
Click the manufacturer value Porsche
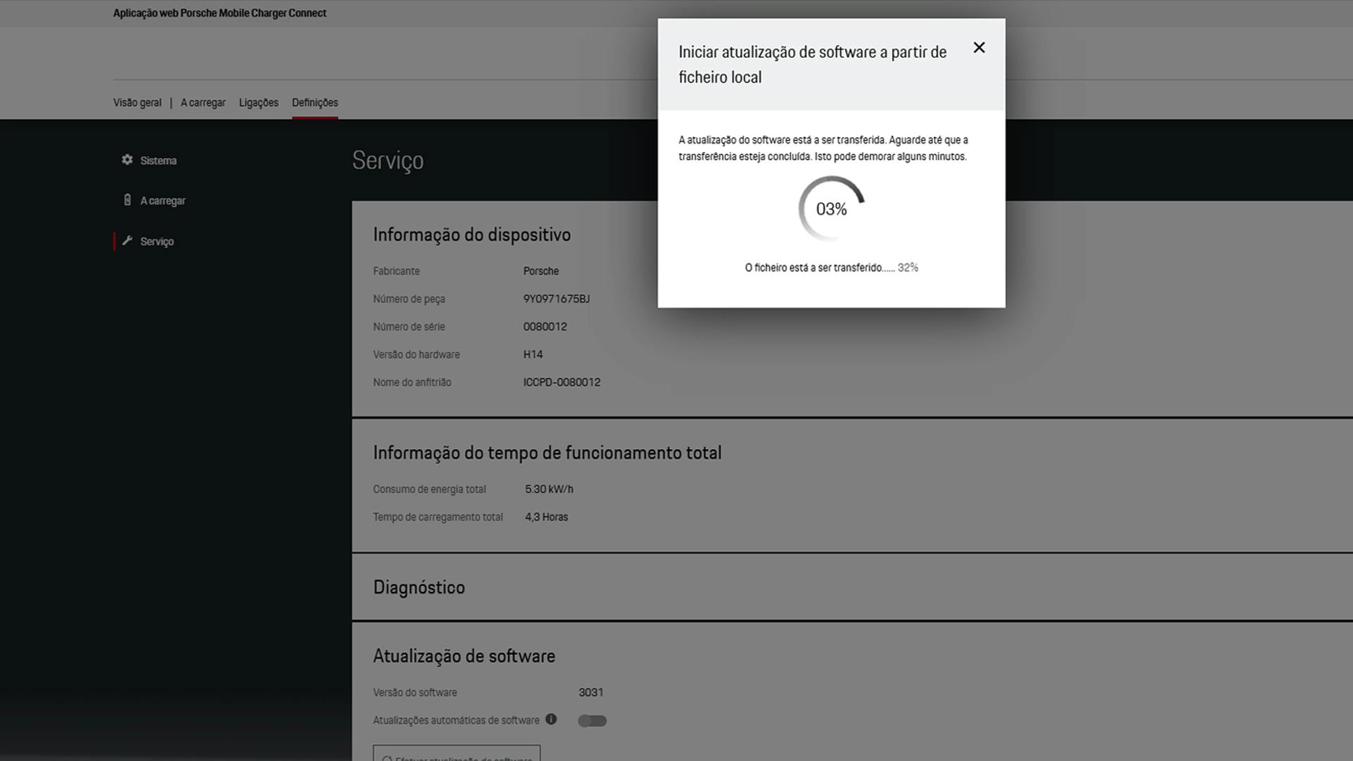[541, 271]
